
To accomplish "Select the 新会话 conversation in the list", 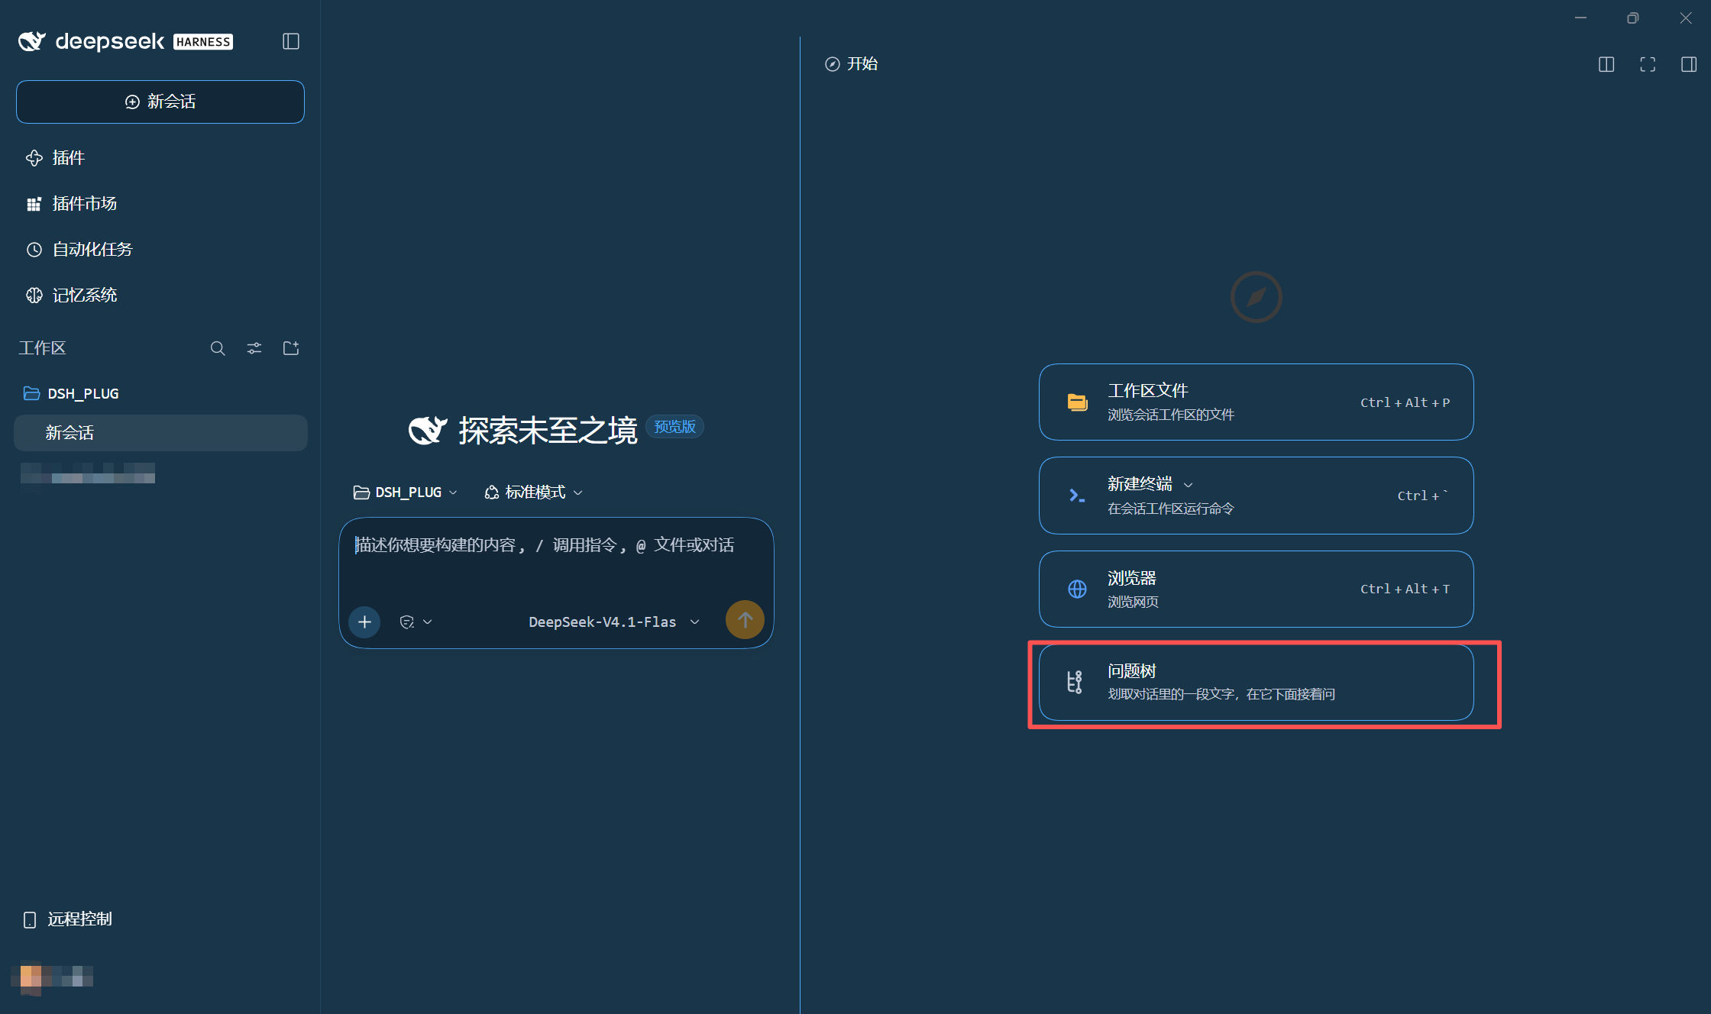I will click(x=160, y=433).
